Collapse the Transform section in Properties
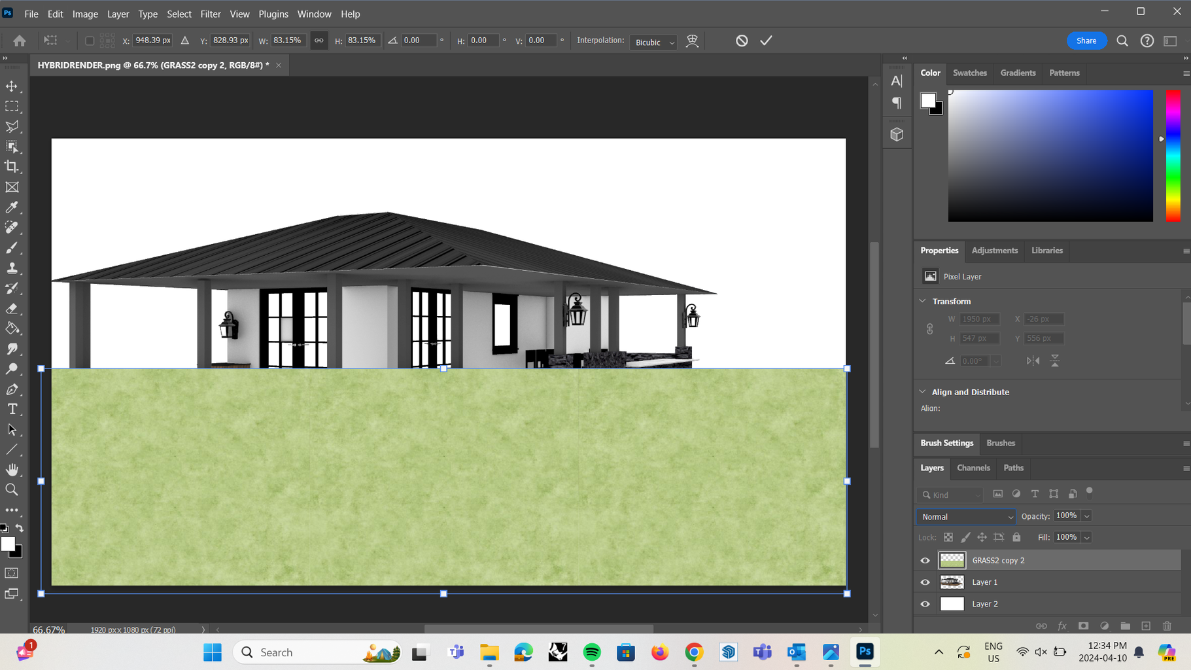Viewport: 1191px width, 670px height. click(x=923, y=301)
